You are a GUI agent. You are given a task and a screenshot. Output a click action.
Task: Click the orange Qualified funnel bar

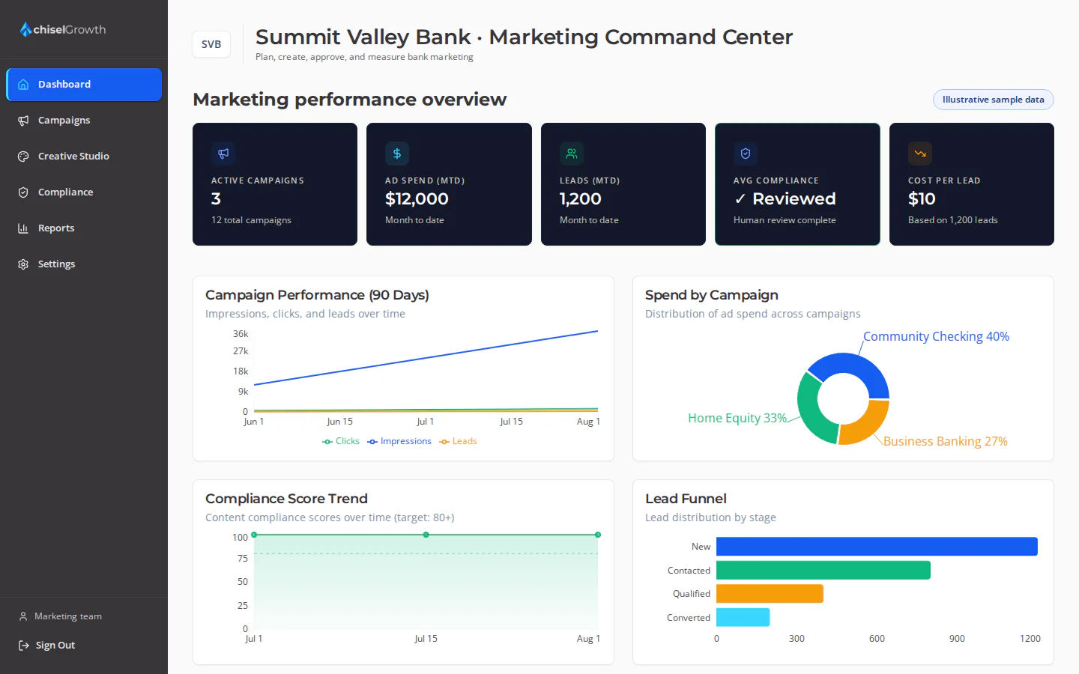tap(770, 594)
